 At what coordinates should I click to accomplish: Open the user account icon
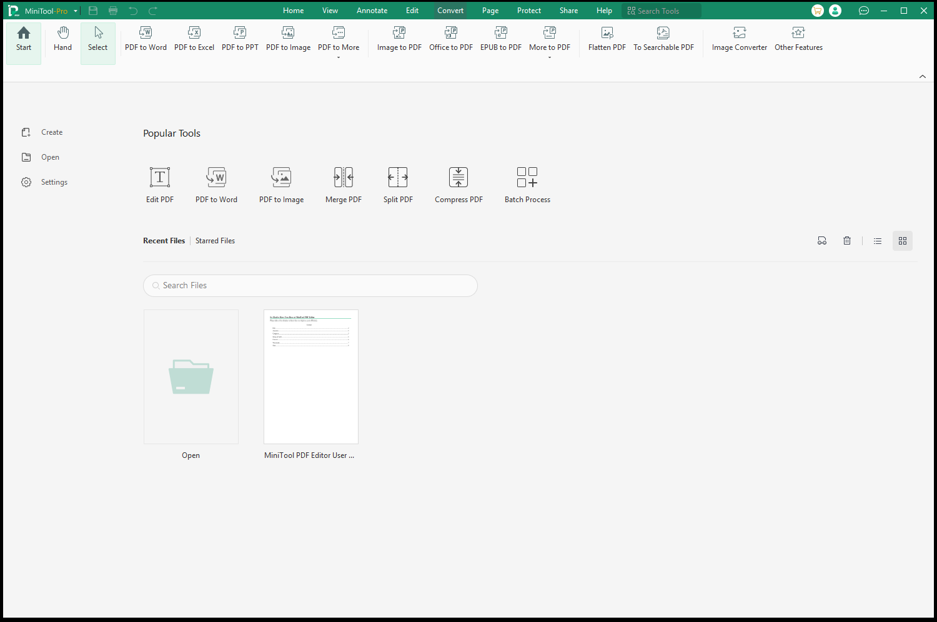[835, 11]
